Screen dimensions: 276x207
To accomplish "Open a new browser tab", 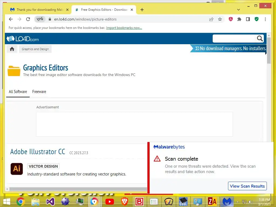I will (x=142, y=10).
